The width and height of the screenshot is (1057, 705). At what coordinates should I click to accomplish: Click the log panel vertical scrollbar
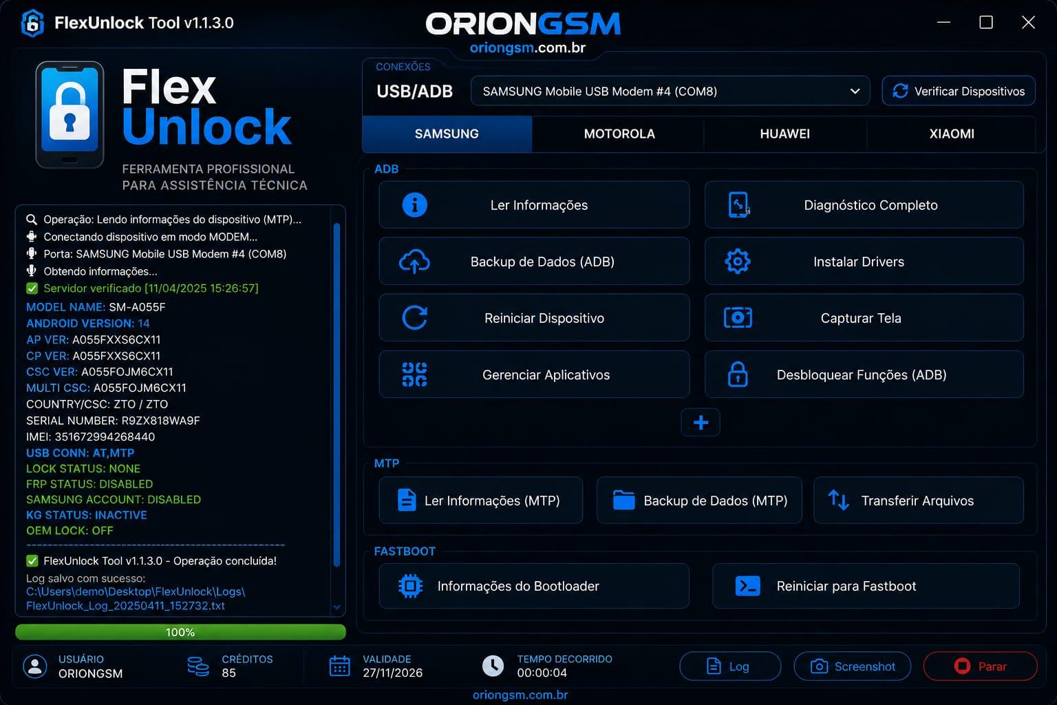pos(337,394)
